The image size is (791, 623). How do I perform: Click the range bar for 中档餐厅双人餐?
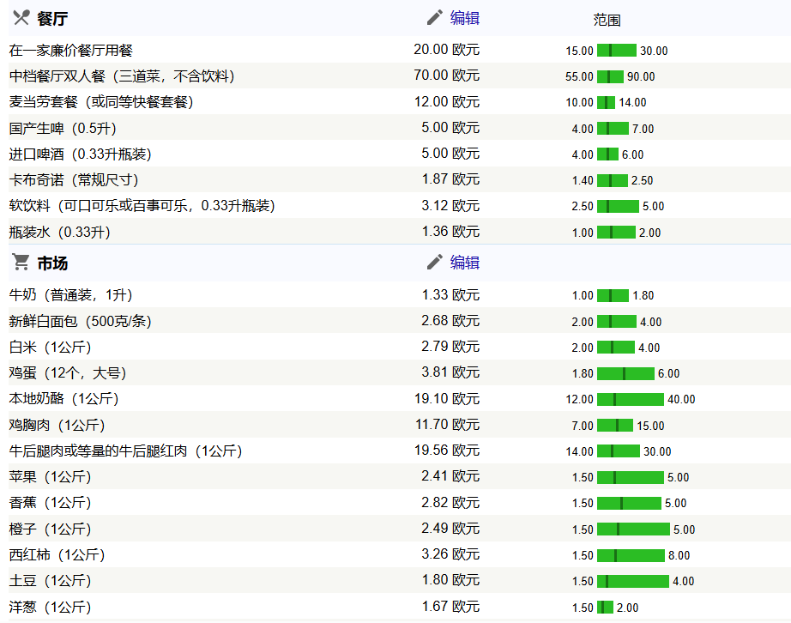609,76
